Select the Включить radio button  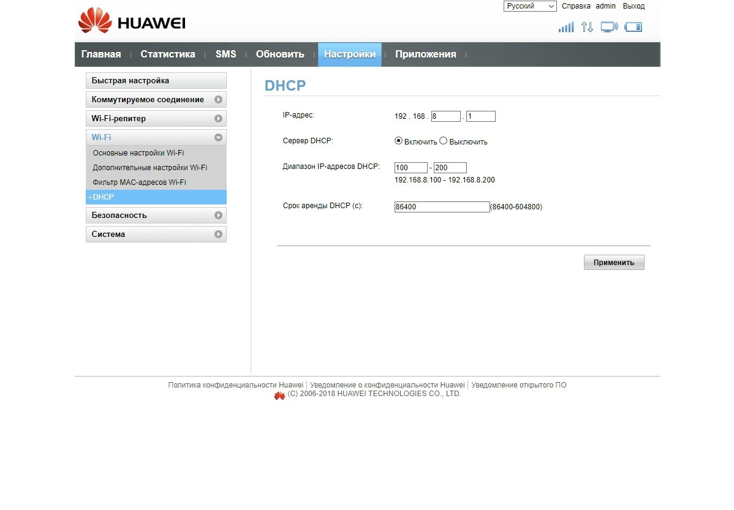[398, 141]
